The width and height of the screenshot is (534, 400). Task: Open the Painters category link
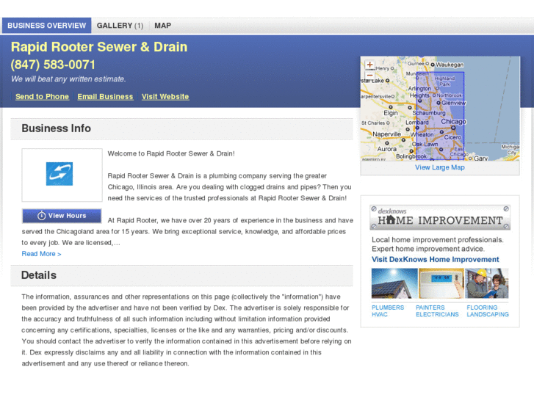coord(430,308)
